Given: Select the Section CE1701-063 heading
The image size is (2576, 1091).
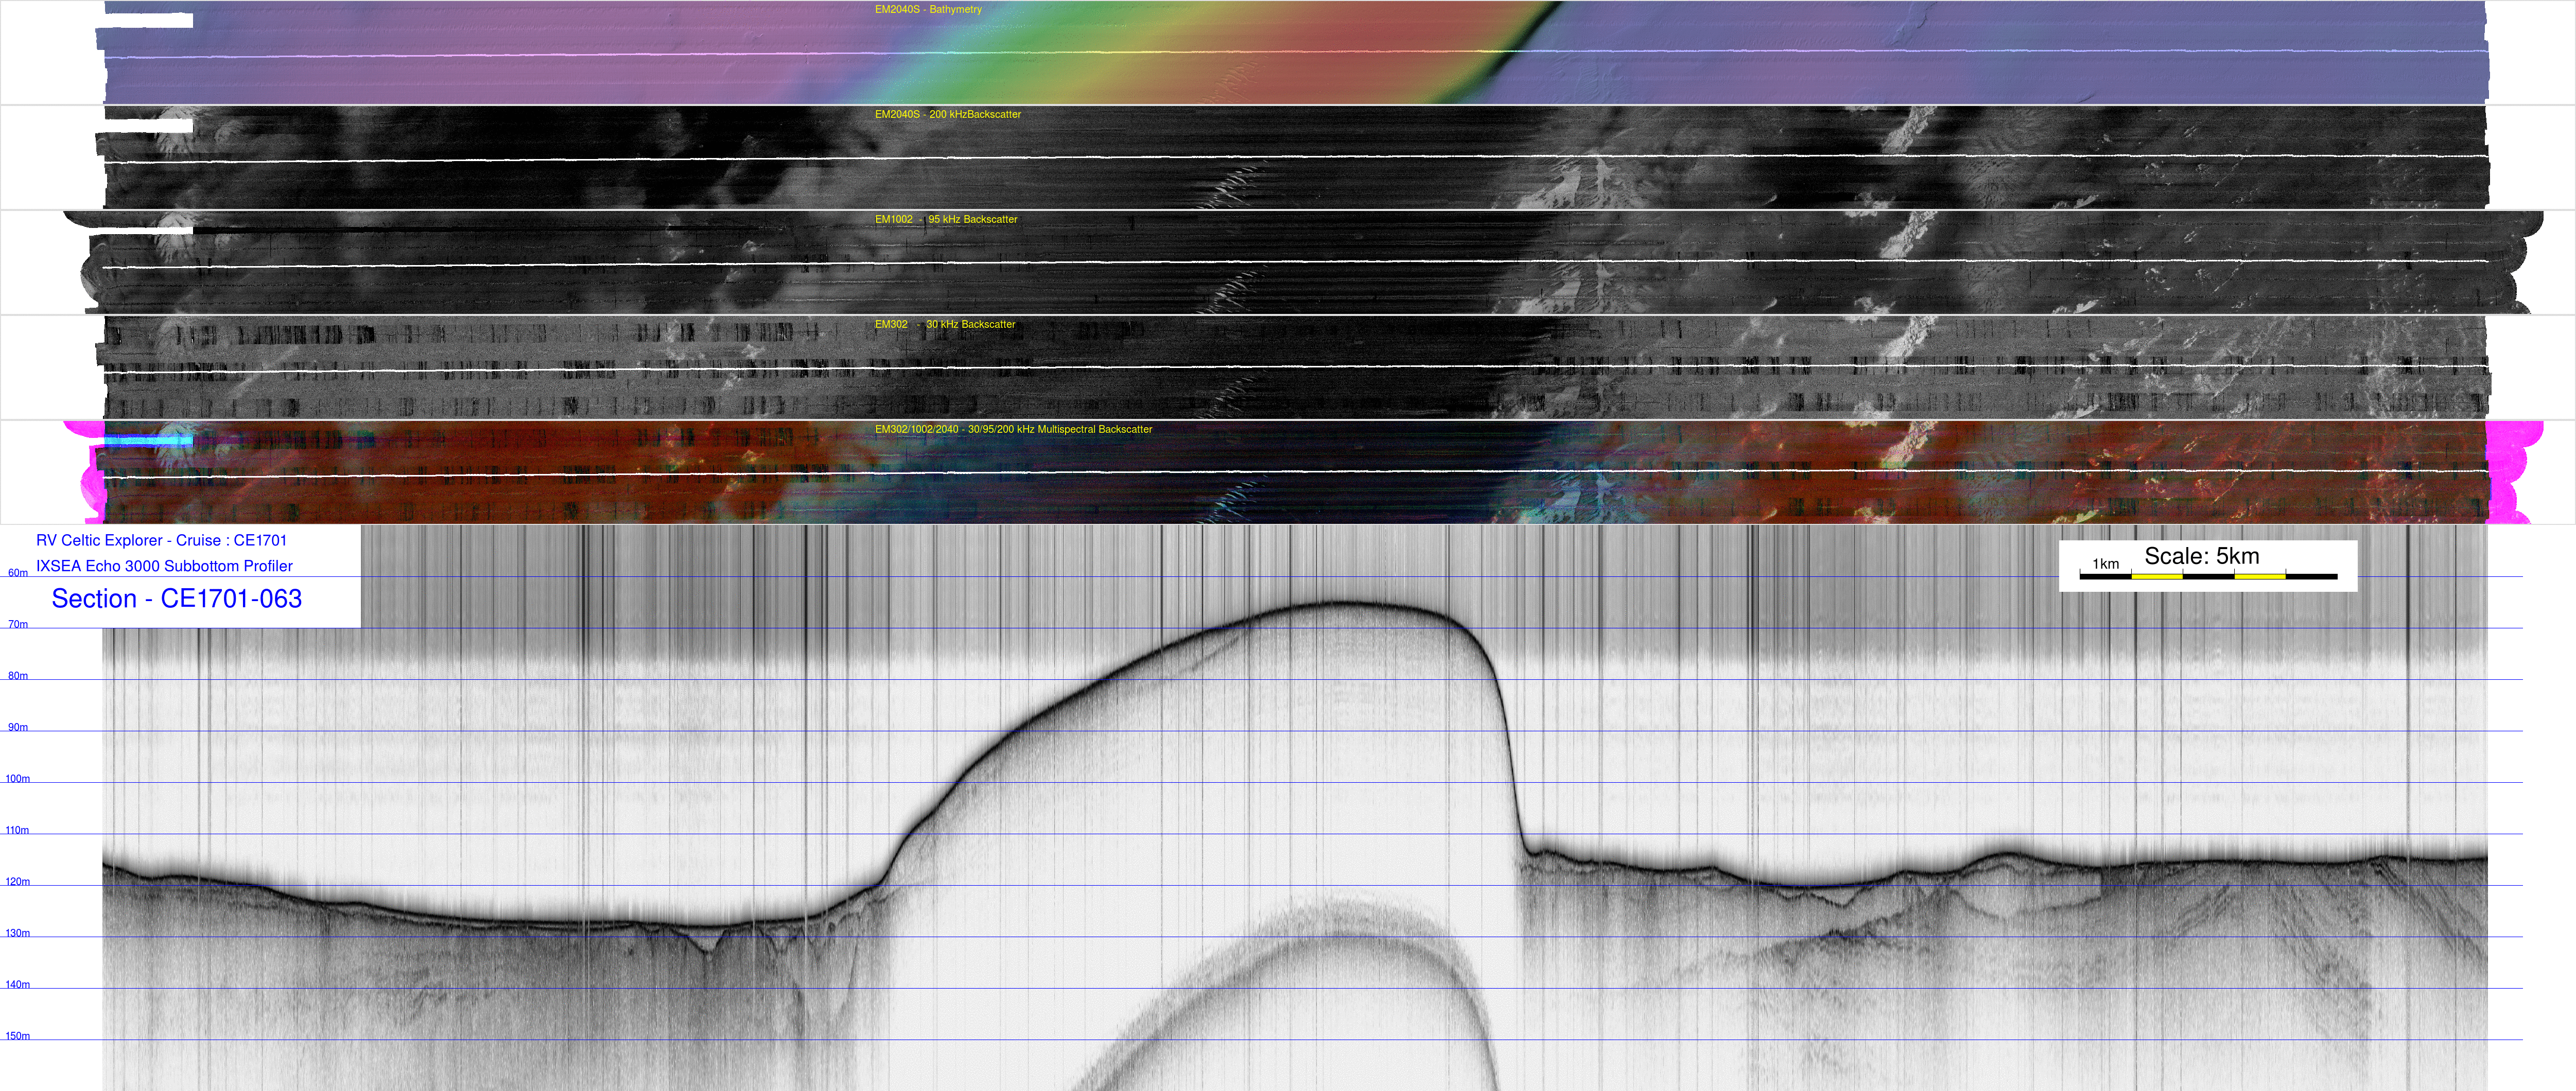Looking at the screenshot, I should click(176, 599).
